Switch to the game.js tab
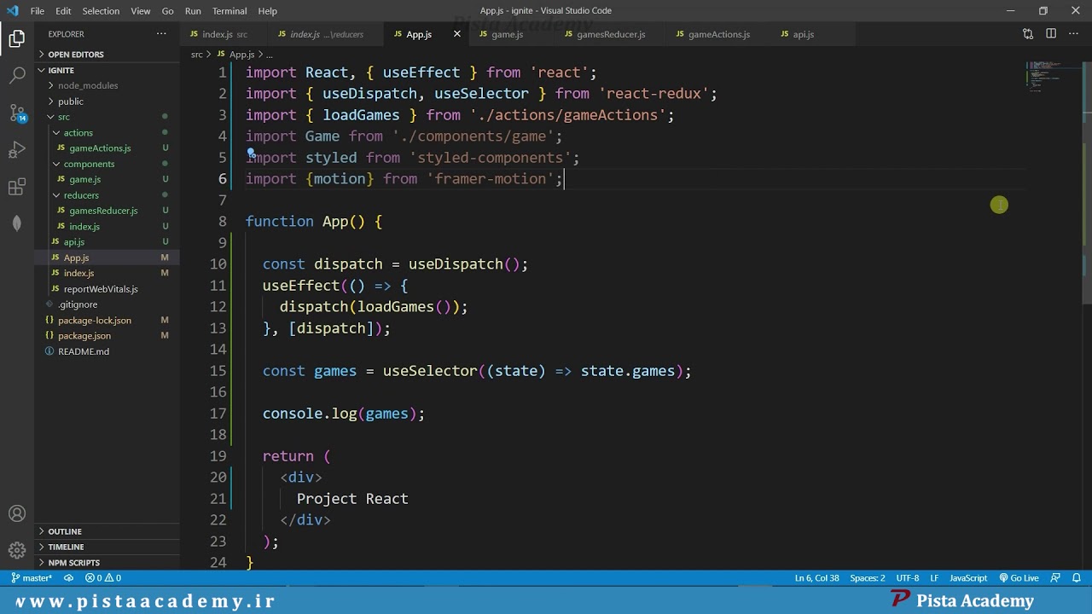 pyautogui.click(x=507, y=34)
